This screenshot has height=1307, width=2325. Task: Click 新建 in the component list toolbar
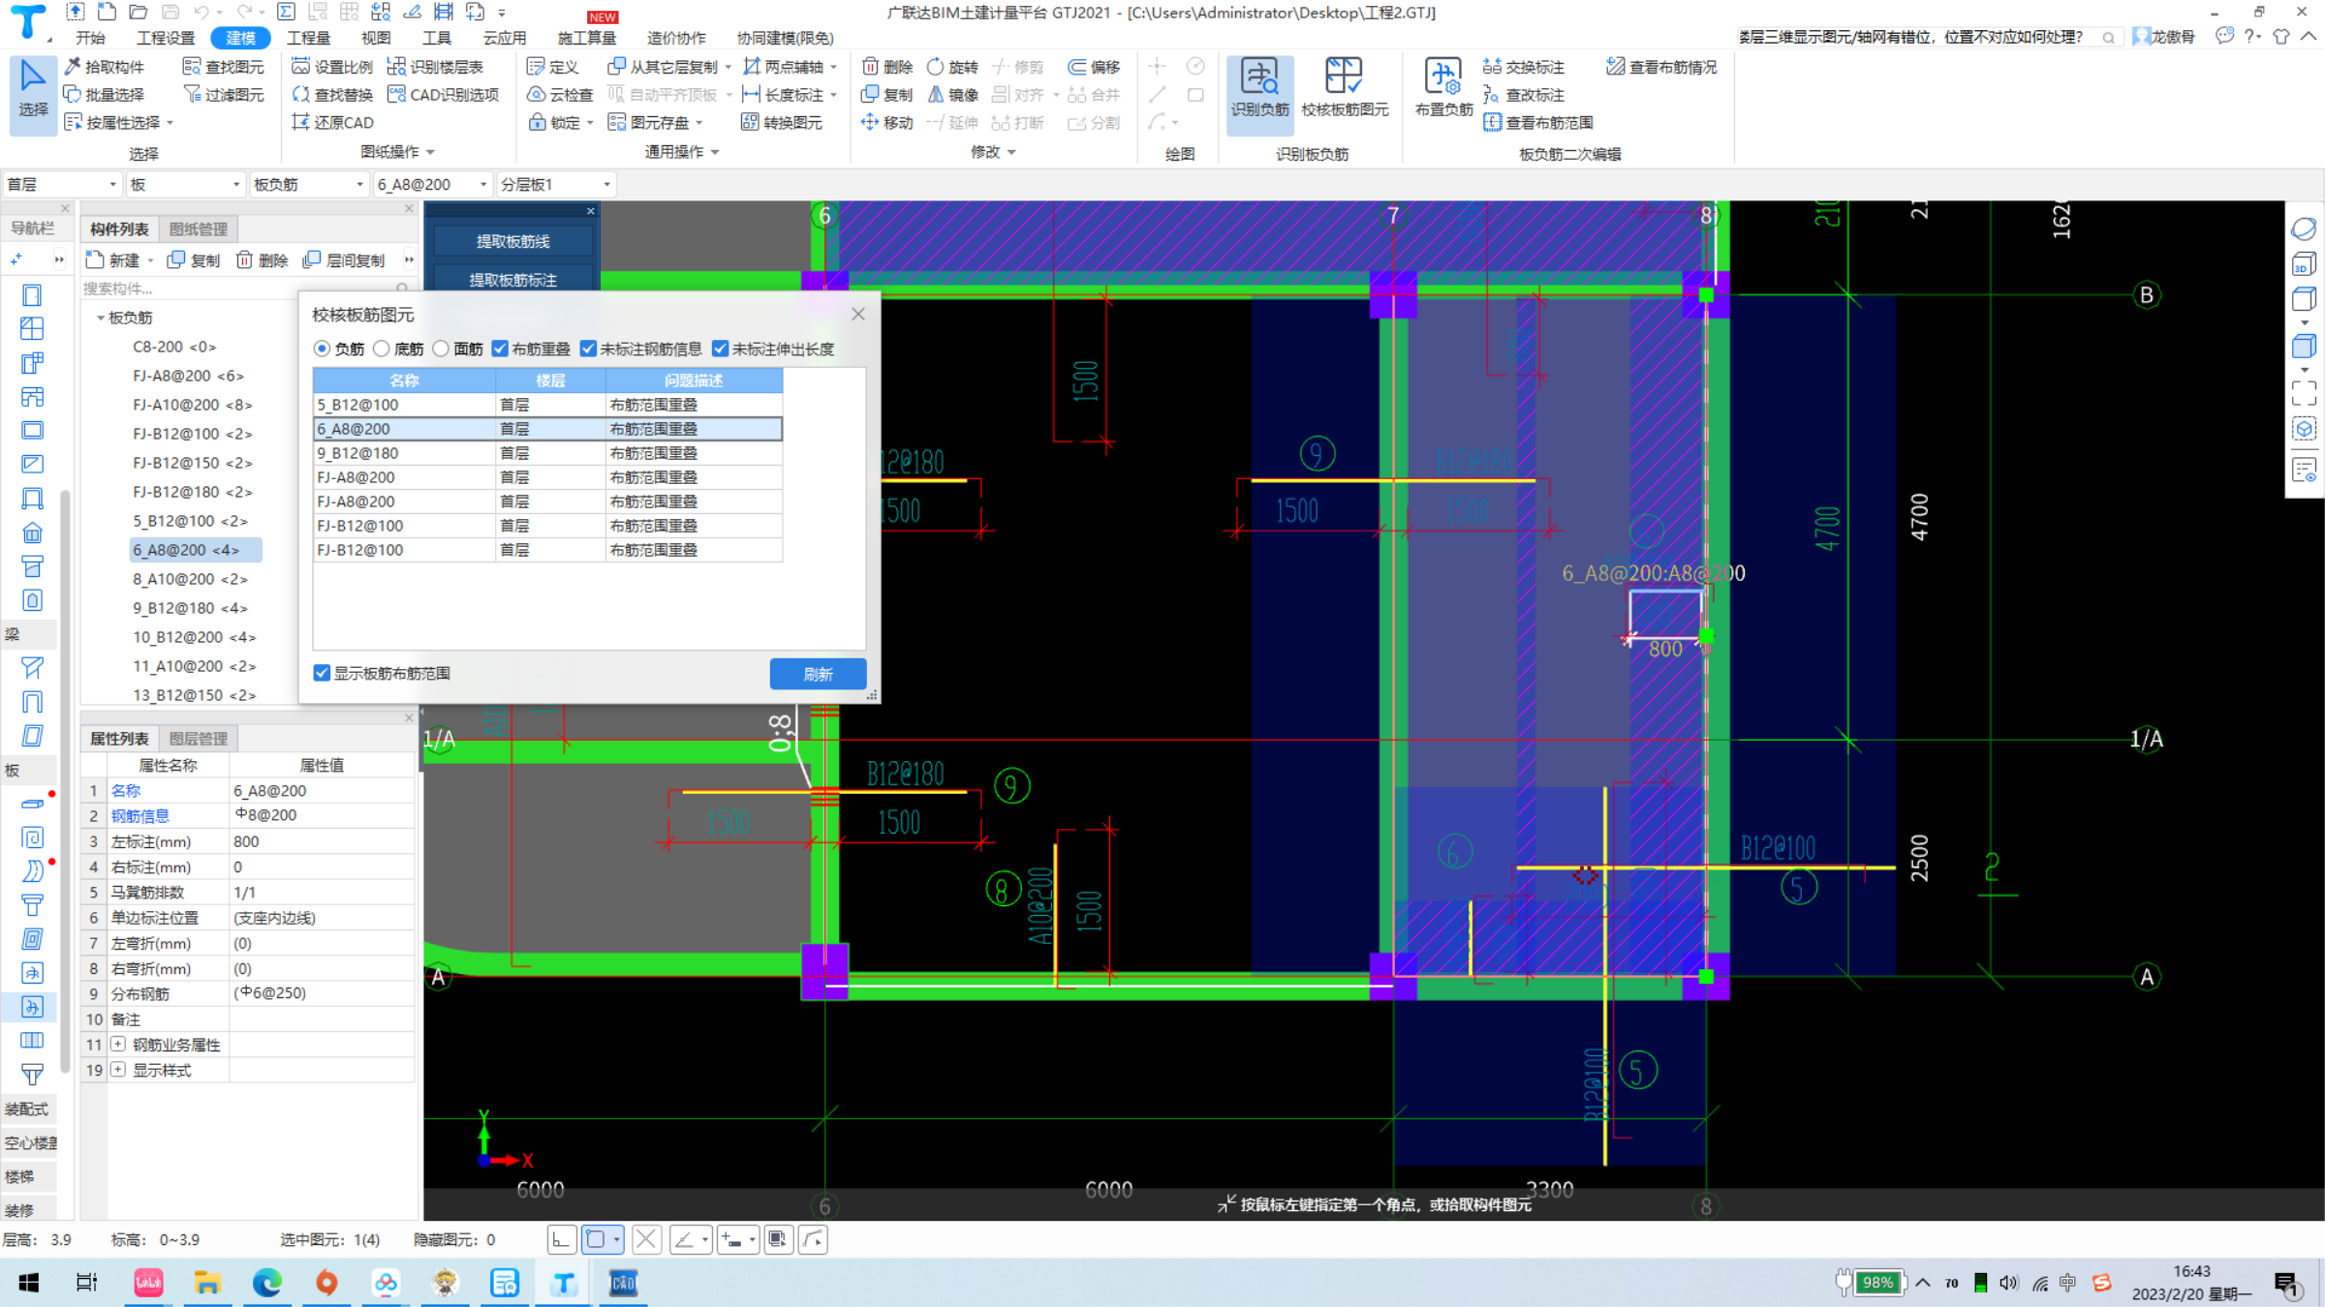(113, 260)
